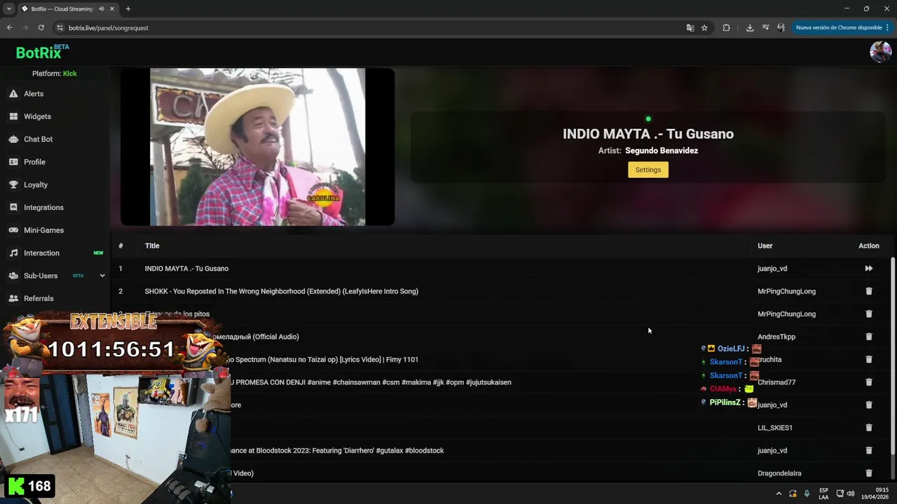Click the Referrals people icon
The image size is (897, 504).
tap(13, 298)
